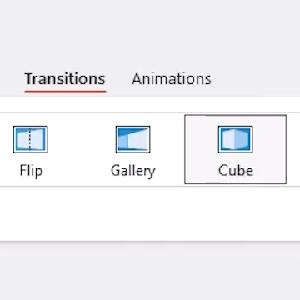
Task: Open the Transitions ribbon tab
Action: [65, 79]
